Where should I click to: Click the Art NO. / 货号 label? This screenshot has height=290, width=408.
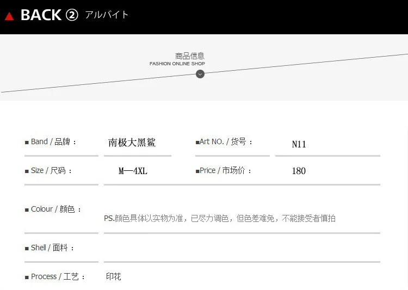click(224, 142)
